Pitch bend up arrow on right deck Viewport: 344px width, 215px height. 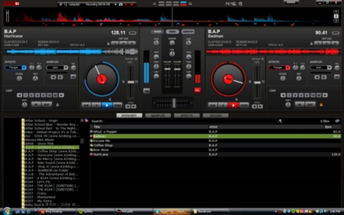[x=260, y=106]
